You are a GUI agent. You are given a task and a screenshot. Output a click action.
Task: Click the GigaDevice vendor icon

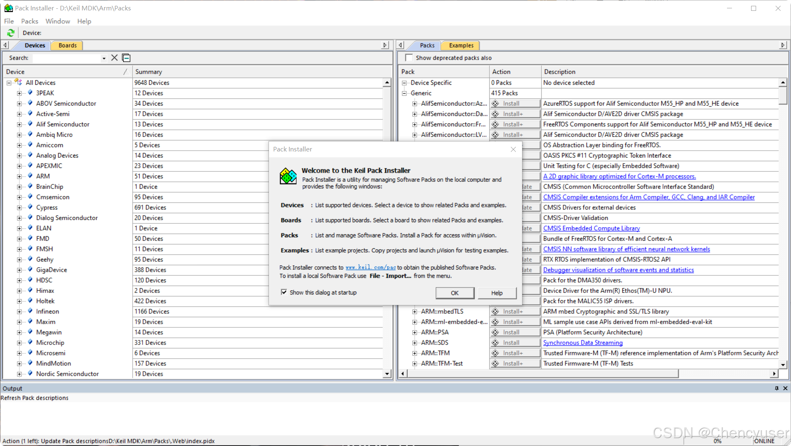point(30,270)
